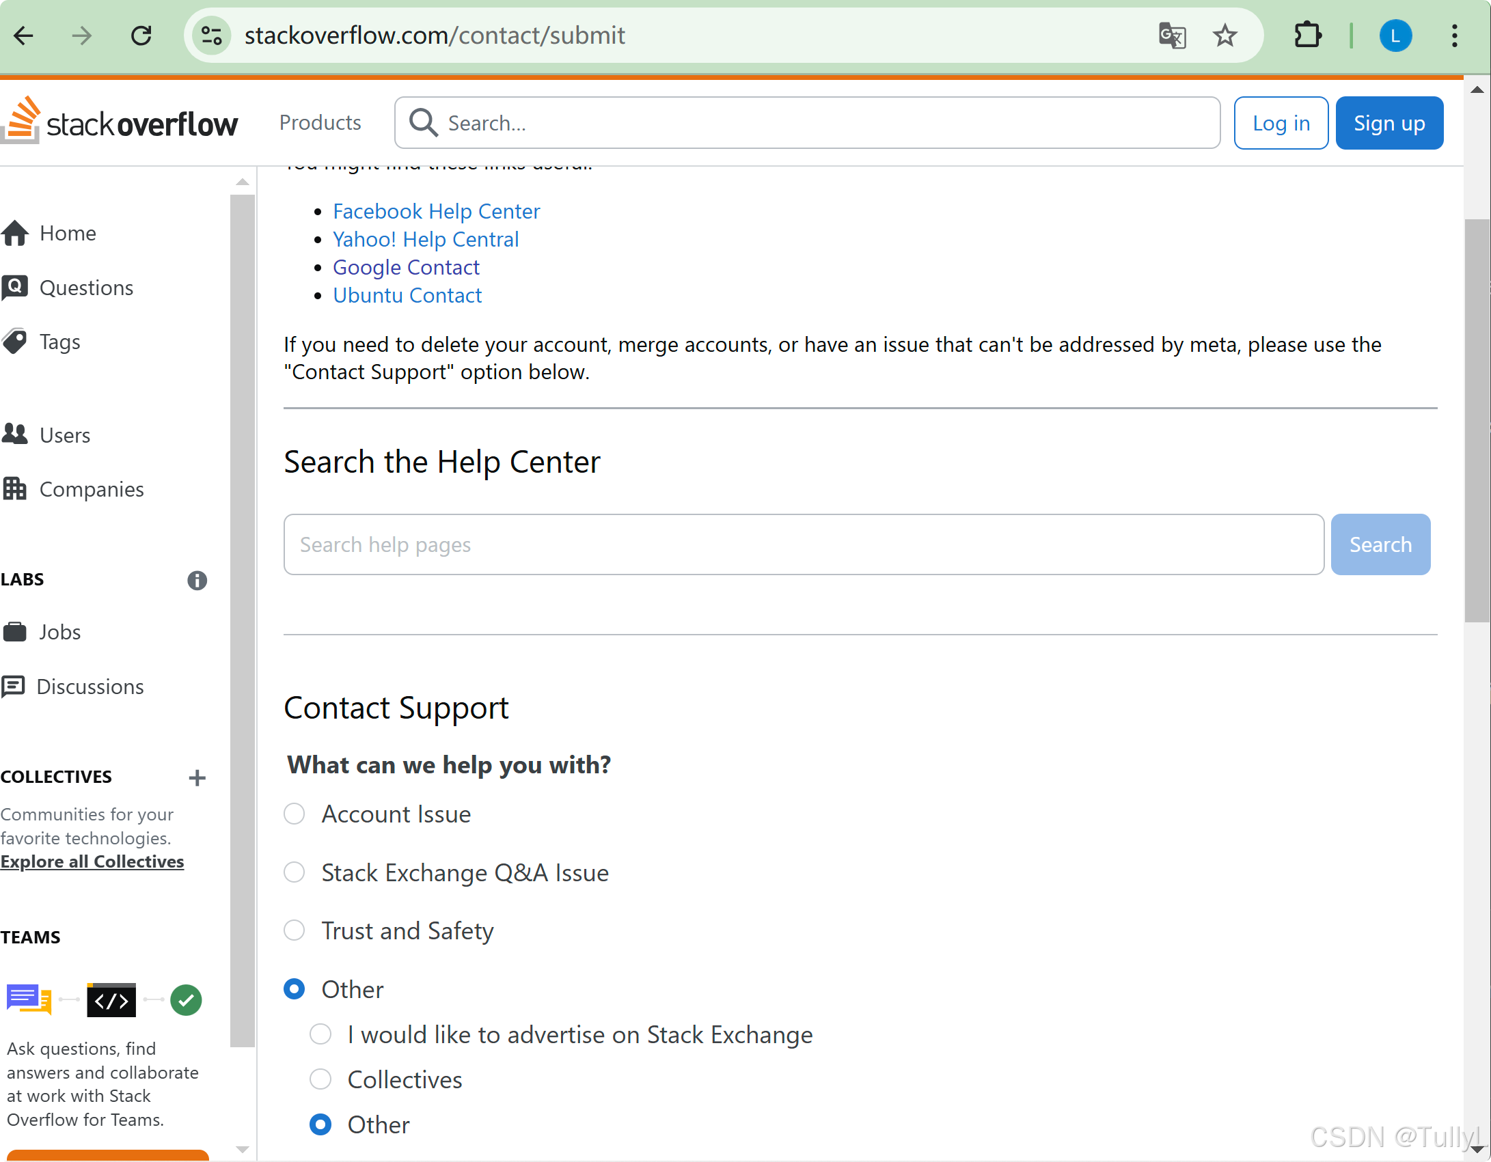Open Discussions in sidebar
The height and width of the screenshot is (1162, 1491).
pyautogui.click(x=90, y=687)
